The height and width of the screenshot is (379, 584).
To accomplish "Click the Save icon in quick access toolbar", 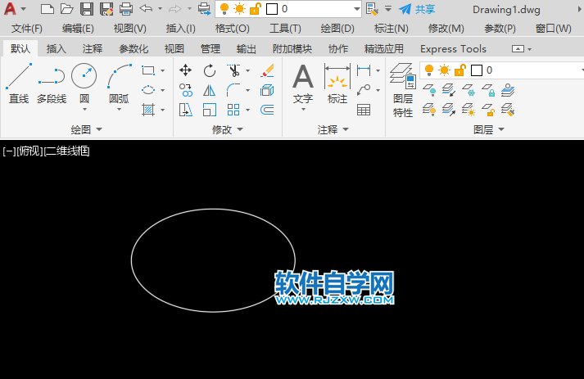I will tap(87, 9).
